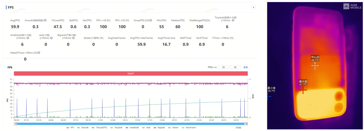Focus the FPS threshold field showing 18

(223, 67)
